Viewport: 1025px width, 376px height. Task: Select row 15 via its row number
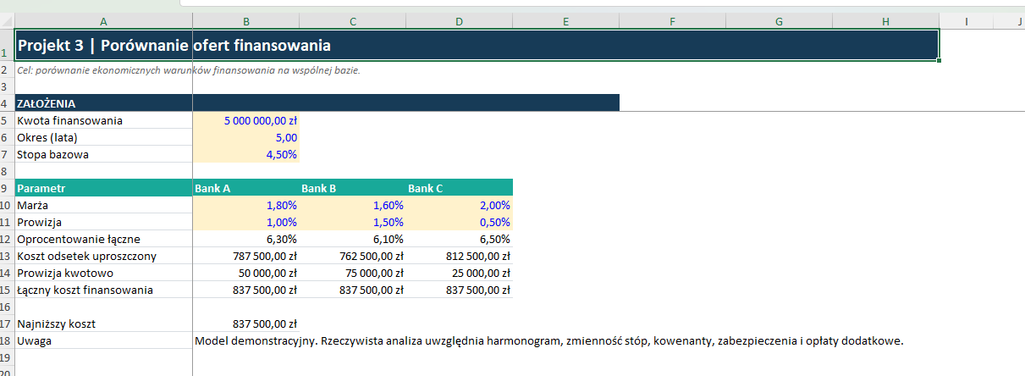coord(7,290)
